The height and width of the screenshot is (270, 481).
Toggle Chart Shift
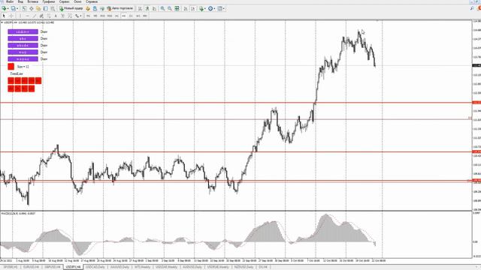pos(192,8)
